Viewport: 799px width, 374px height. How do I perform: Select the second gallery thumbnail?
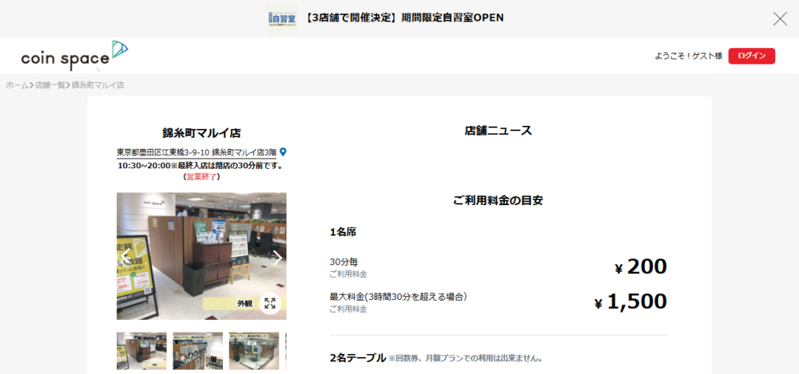(x=197, y=351)
